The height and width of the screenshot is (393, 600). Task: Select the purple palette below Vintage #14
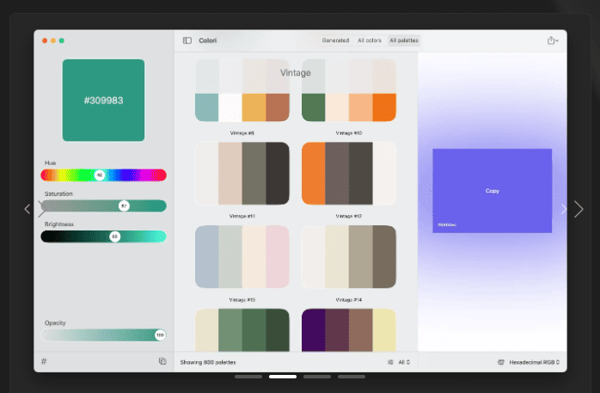tap(349, 330)
